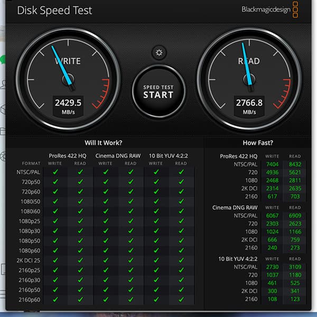
Task: Click the Speed Test Start button
Action: (159, 91)
